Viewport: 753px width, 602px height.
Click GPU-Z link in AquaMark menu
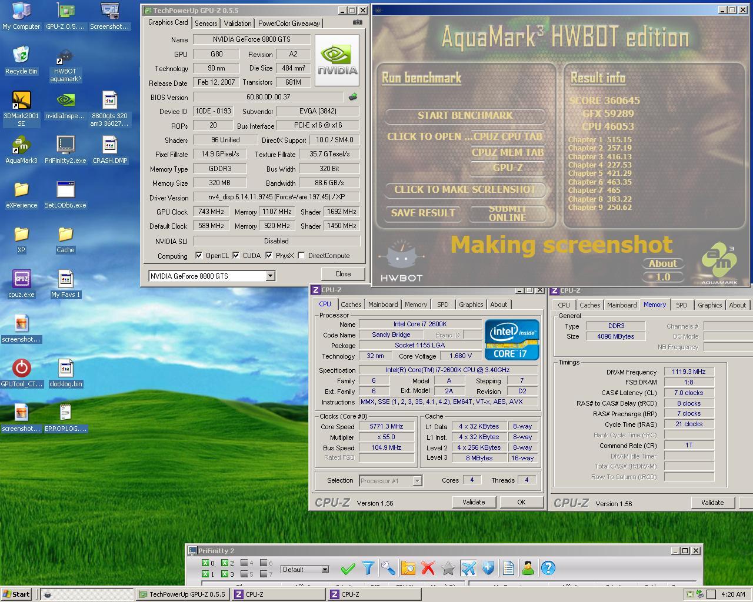point(508,168)
